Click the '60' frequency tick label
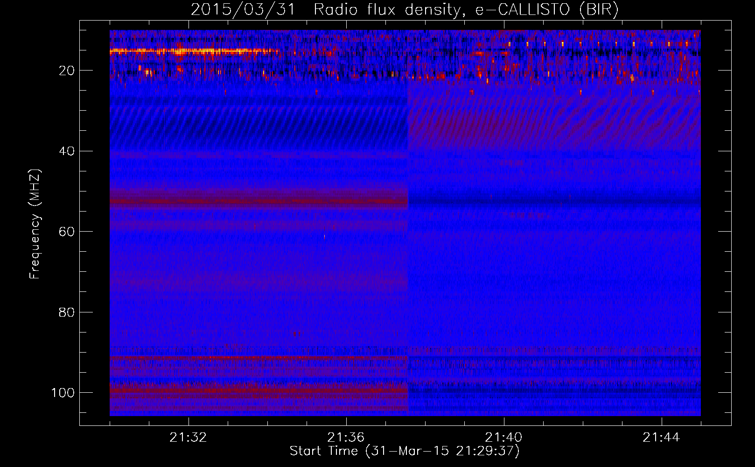Viewport: 755px width, 467px height. [67, 232]
